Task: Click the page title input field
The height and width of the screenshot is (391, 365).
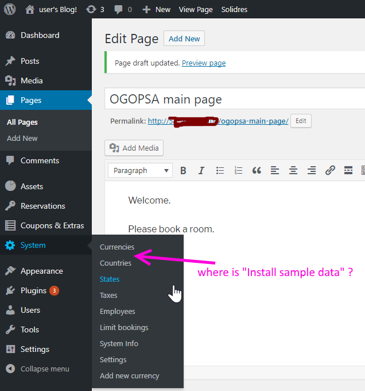Action: (x=234, y=99)
